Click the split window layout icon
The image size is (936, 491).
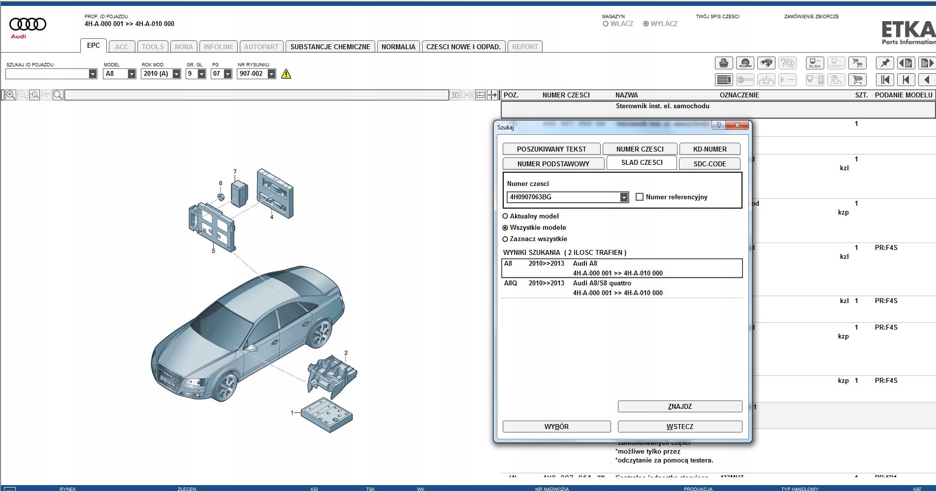[481, 95]
